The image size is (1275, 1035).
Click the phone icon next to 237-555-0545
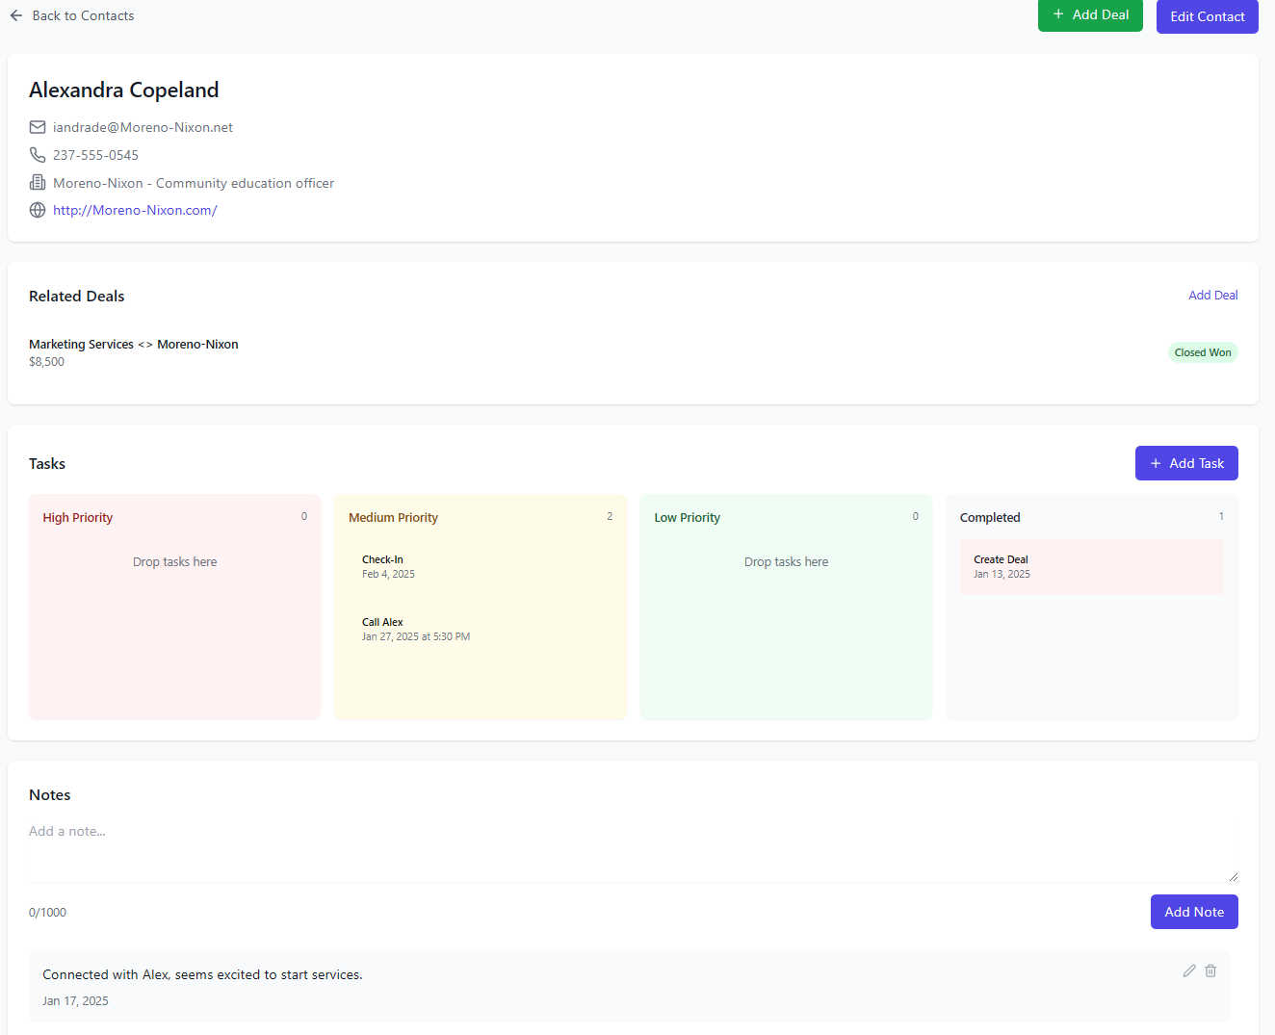pos(38,155)
